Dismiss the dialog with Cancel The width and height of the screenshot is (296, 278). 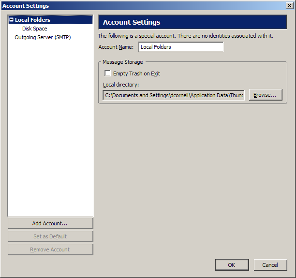click(270, 265)
